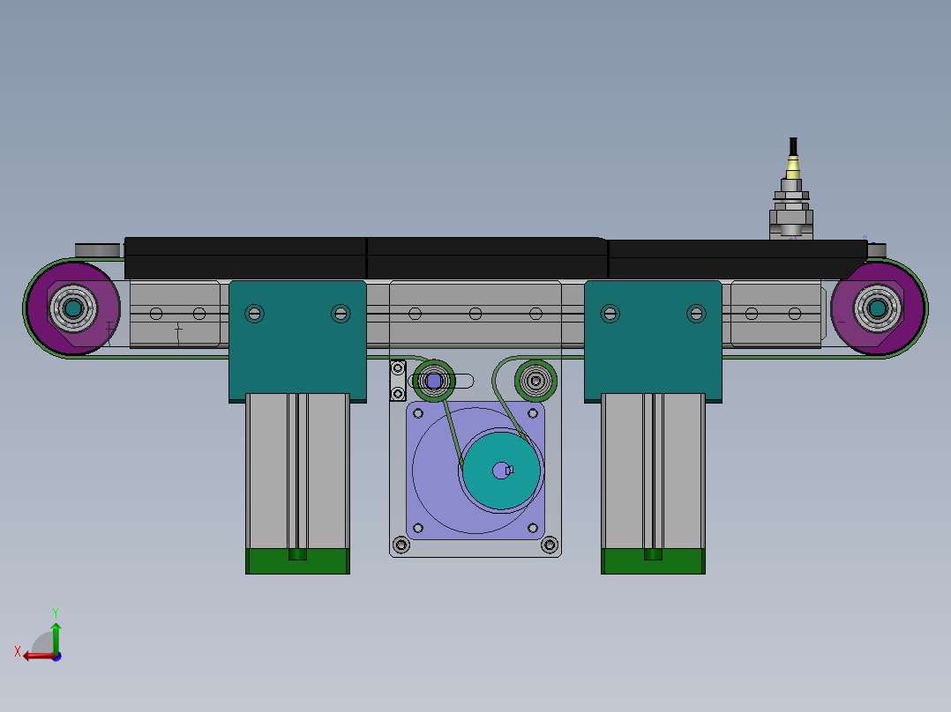The width and height of the screenshot is (951, 712).
Task: Select the bottom-right screw of motor plate
Action: [x=550, y=545]
